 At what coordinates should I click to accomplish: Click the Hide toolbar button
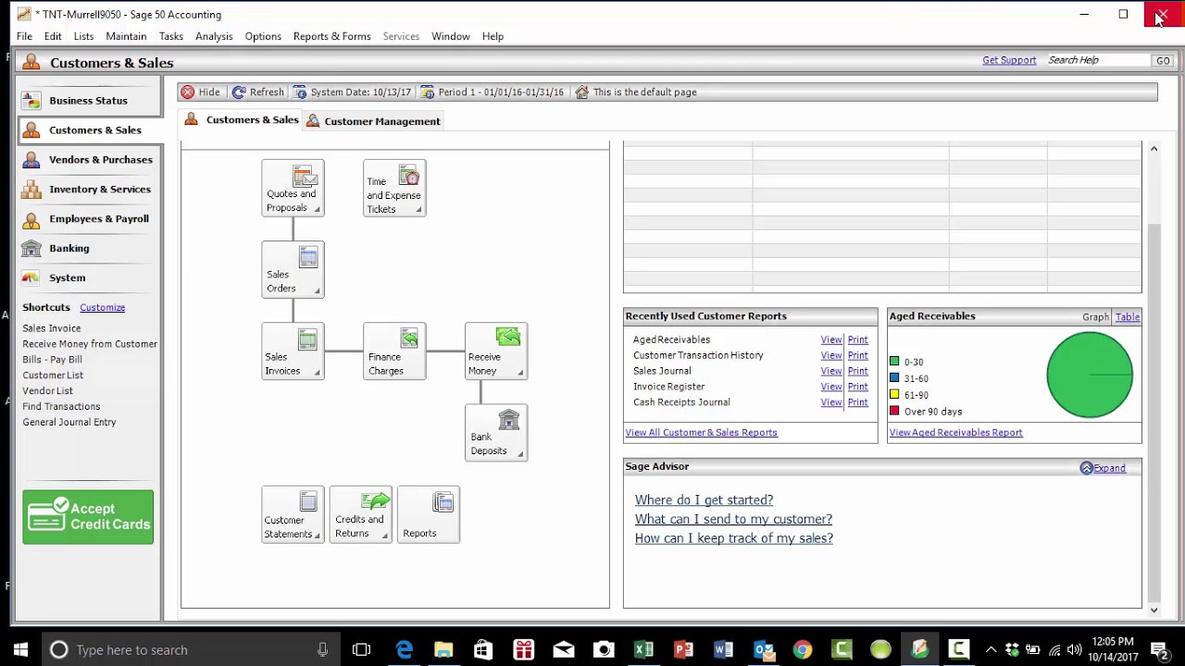click(201, 92)
